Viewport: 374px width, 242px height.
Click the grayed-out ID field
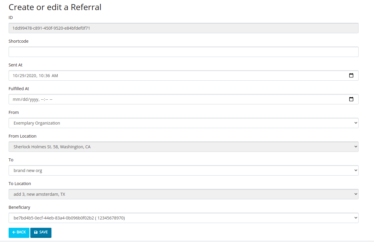tap(178, 28)
